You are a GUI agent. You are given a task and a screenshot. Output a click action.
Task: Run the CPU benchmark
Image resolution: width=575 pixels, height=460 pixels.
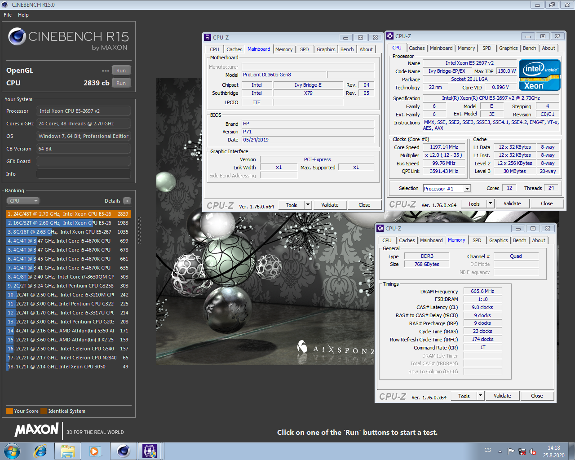click(x=121, y=83)
